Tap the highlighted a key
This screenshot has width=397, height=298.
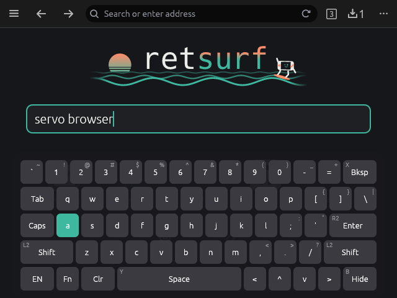coord(68,225)
